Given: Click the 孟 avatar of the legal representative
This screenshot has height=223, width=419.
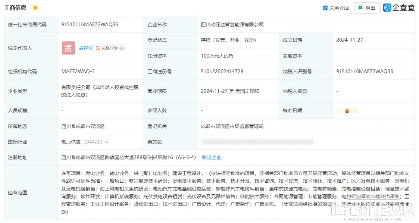Looking at the screenshot, I should (x=68, y=48).
